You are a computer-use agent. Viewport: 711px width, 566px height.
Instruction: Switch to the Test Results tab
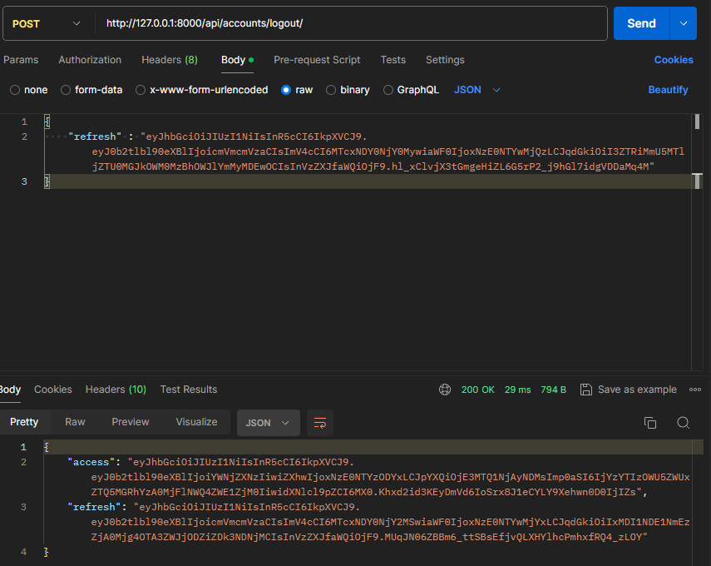(x=189, y=390)
